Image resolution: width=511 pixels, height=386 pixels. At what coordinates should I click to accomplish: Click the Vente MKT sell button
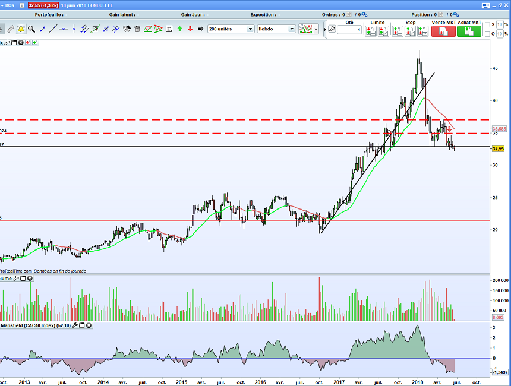coord(443,31)
